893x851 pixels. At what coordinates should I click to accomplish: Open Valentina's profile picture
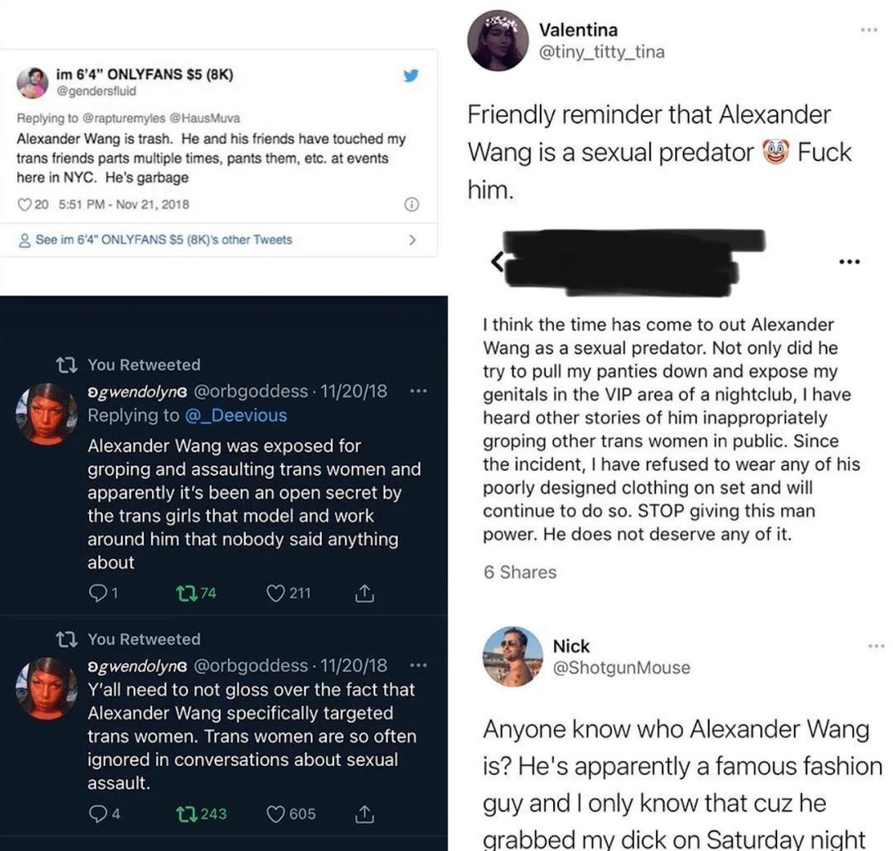pos(498,41)
